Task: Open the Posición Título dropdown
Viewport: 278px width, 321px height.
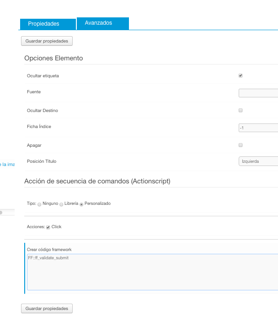Action: pos(258,161)
